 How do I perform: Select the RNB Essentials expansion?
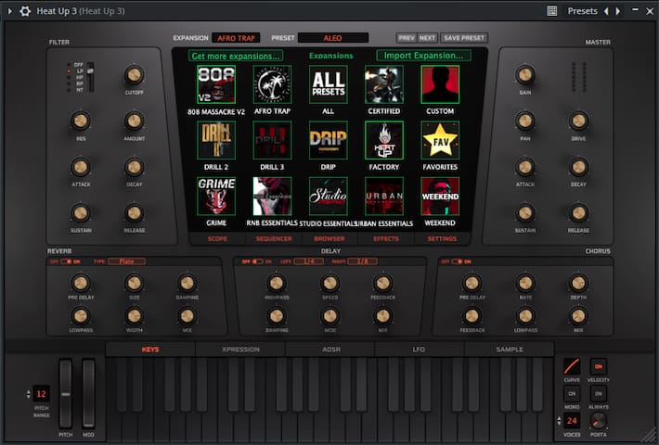(272, 196)
